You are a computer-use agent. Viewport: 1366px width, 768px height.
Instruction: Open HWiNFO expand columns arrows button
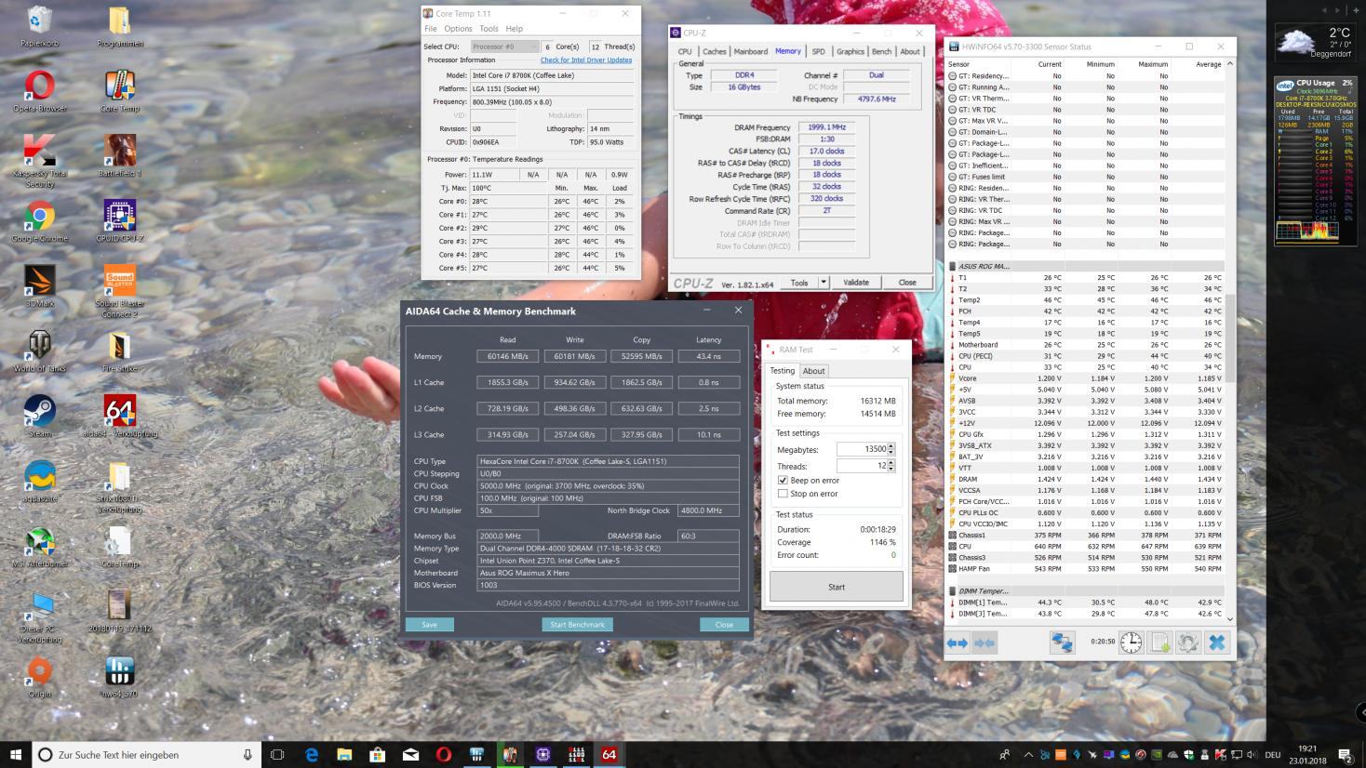[x=957, y=642]
